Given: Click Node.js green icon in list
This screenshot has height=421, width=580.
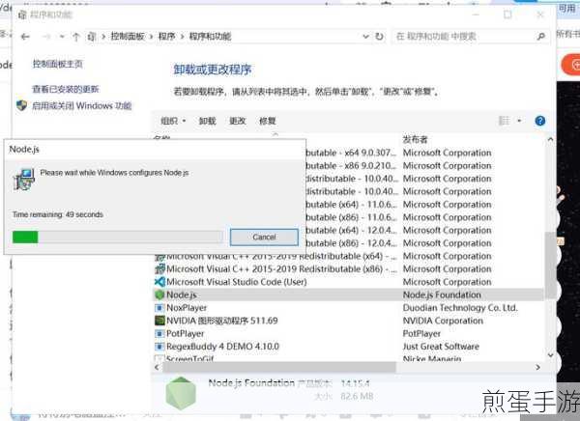Looking at the screenshot, I should 159,295.
